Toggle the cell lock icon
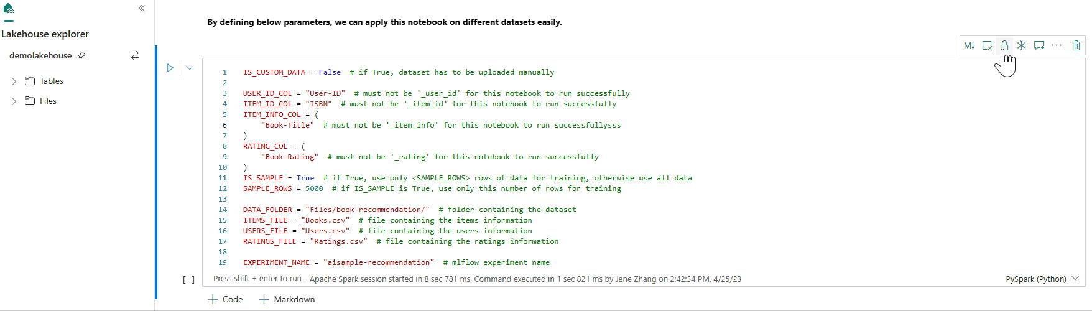 pyautogui.click(x=1004, y=45)
